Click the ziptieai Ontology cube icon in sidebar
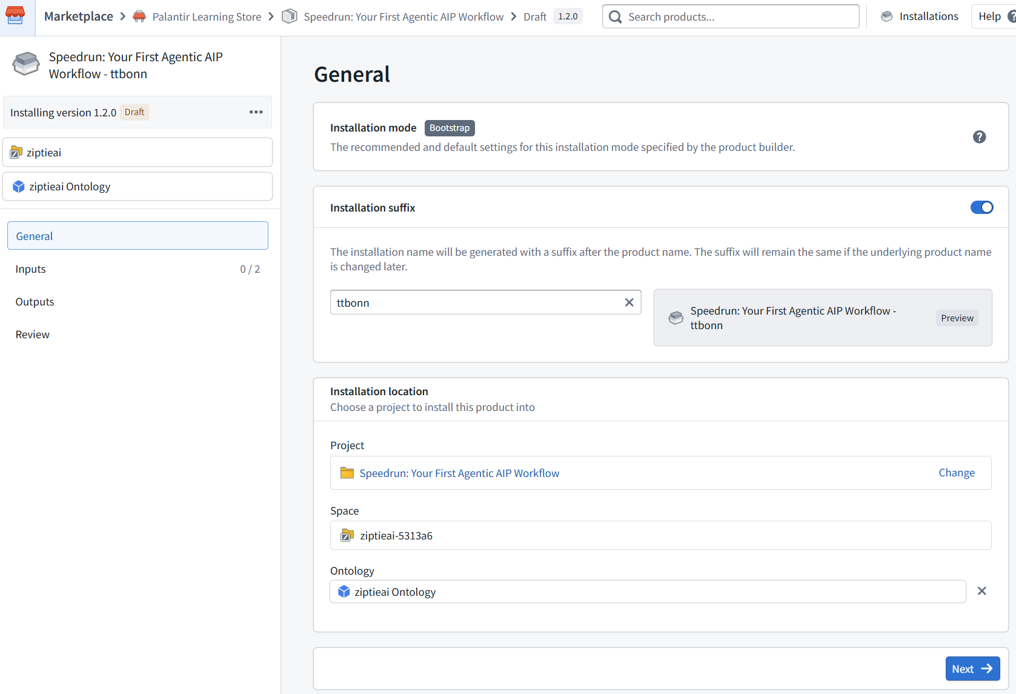Image resolution: width=1016 pixels, height=694 pixels. click(19, 187)
